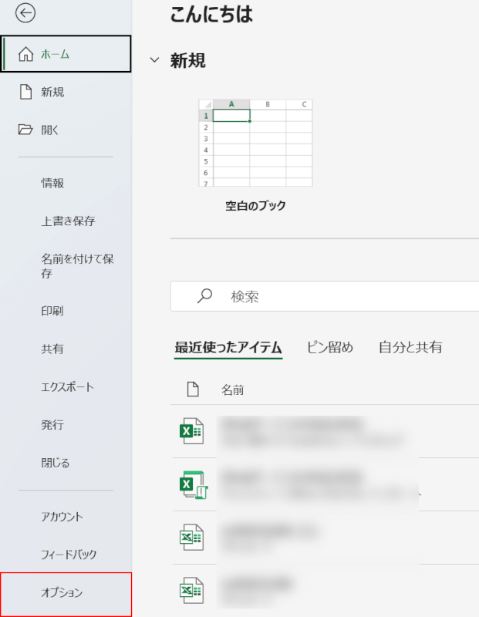This screenshot has width=479, height=617.
Task: Click 名前を付けて保存 in the sidebar
Action: click(77, 266)
